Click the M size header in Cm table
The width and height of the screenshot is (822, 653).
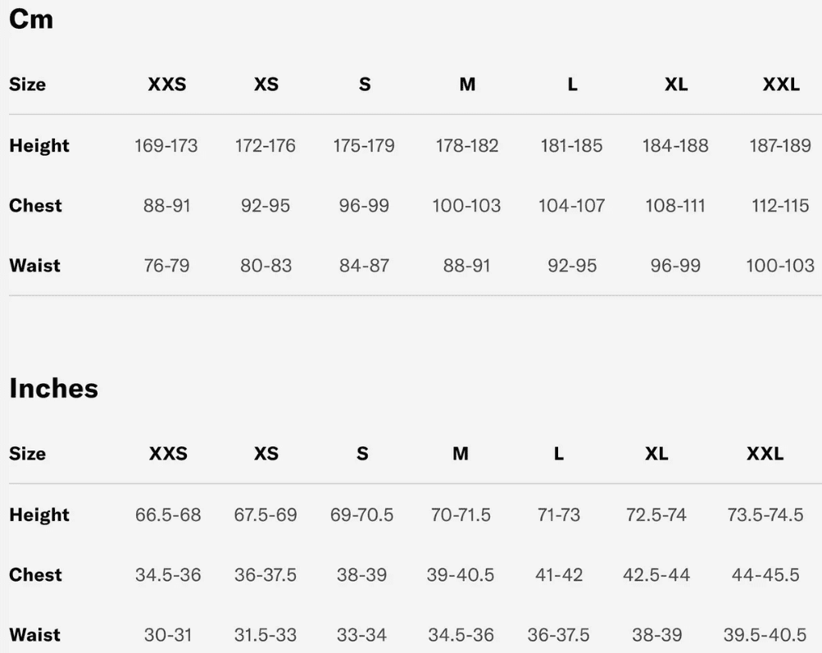pos(467,84)
